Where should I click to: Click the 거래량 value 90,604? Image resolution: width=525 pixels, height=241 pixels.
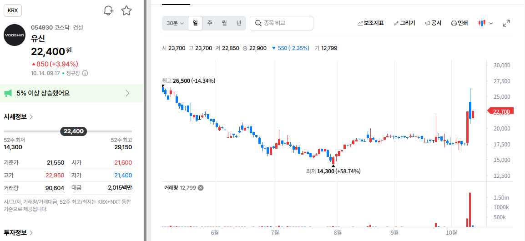[55, 188]
